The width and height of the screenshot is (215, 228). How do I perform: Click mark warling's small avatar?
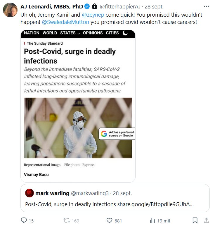(30, 193)
